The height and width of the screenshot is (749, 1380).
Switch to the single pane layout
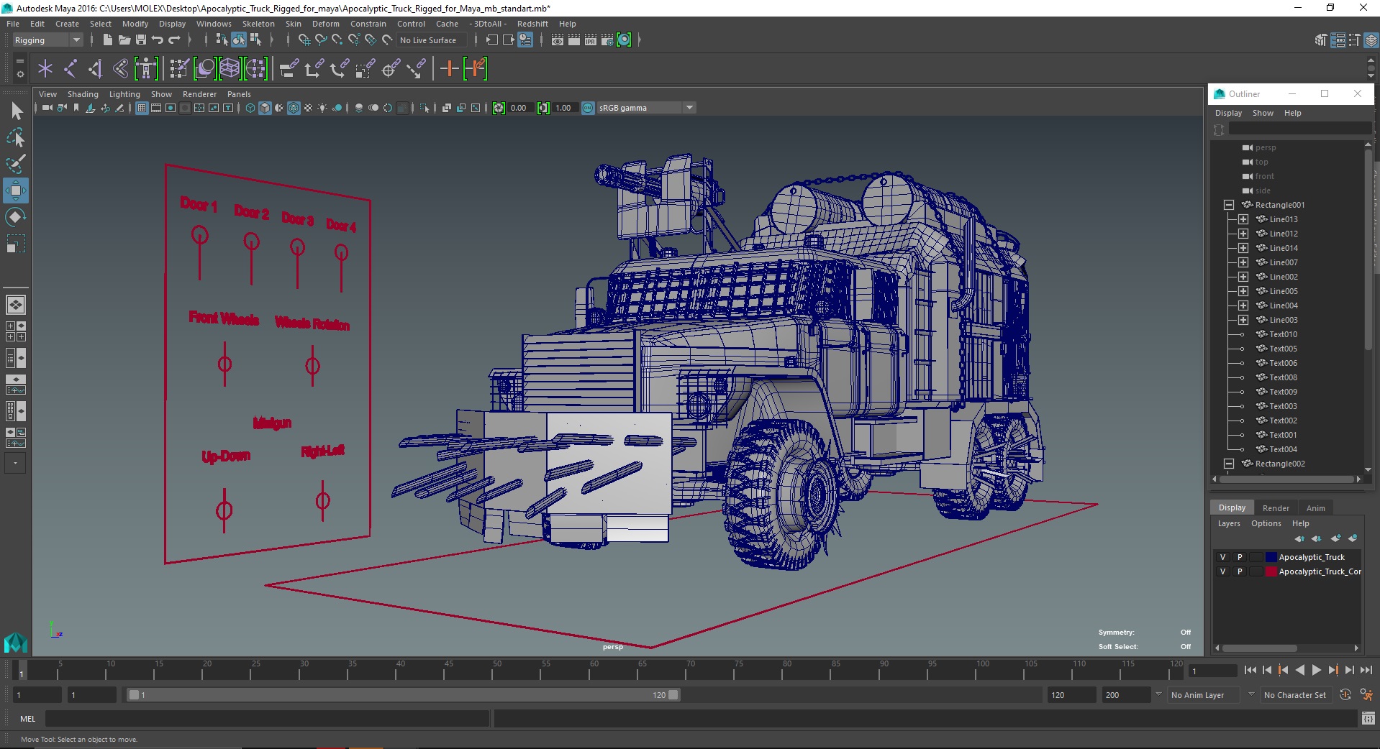[16, 305]
